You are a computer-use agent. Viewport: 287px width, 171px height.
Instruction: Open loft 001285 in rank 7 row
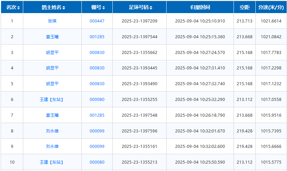coord(97,115)
